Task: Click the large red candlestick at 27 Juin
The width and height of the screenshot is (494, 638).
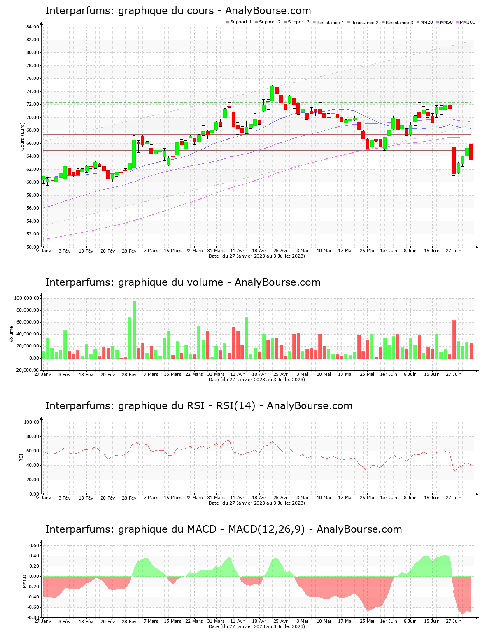Action: point(454,161)
